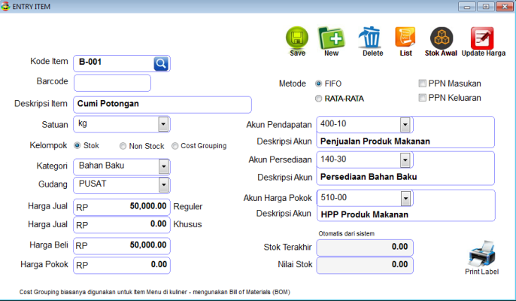This screenshot has height=301, width=516.
Task: Maximize the ENTRY ITEM window
Action: click(x=485, y=6)
